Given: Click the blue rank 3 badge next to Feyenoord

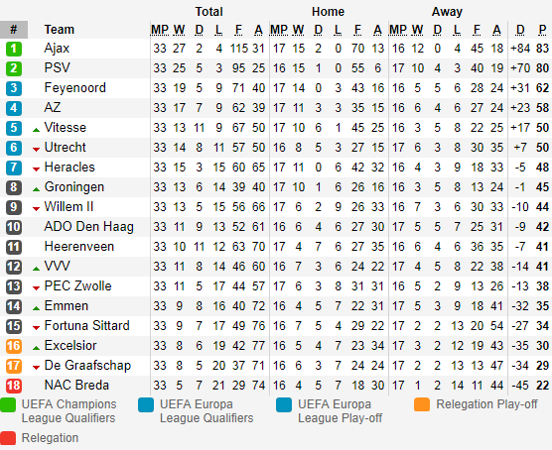Looking at the screenshot, I should (x=14, y=88).
